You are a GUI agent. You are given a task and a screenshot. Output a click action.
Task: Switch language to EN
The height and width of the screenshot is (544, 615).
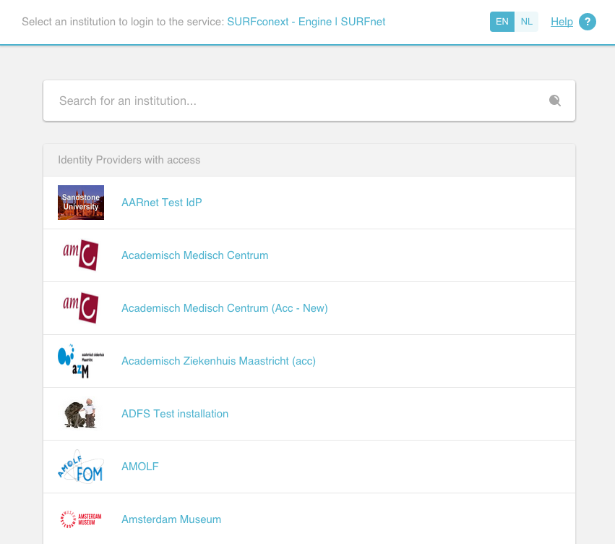[x=502, y=22]
